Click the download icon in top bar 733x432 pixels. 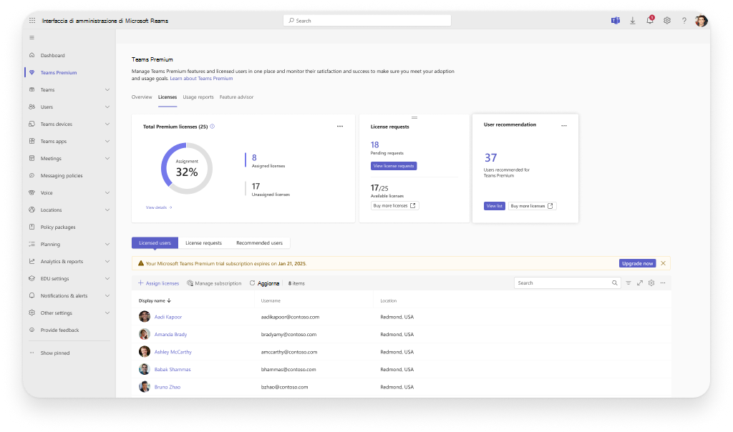(x=632, y=20)
